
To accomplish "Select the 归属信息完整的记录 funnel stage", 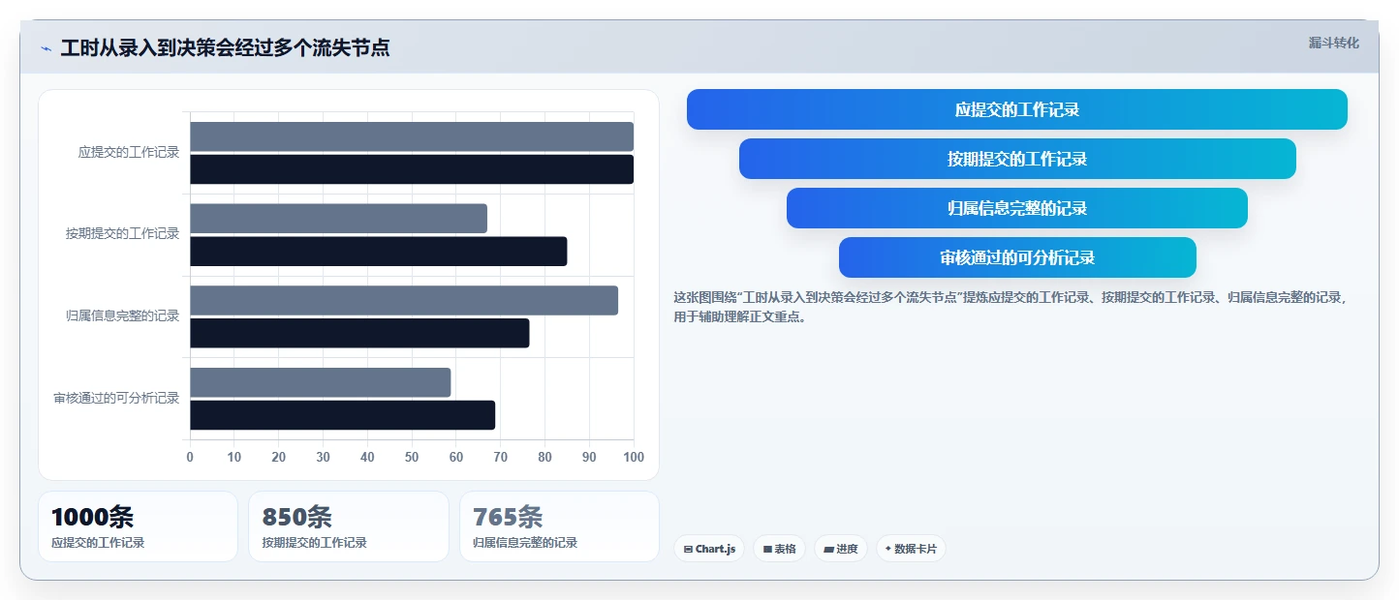I will click(1016, 208).
